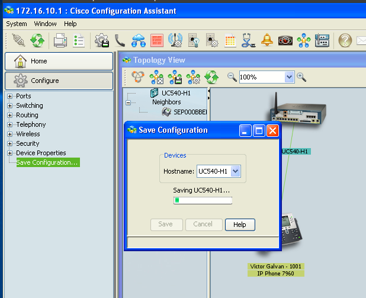Click the Home button in sidebar
Image resolution: width=366 pixels, height=298 pixels.
click(59, 61)
